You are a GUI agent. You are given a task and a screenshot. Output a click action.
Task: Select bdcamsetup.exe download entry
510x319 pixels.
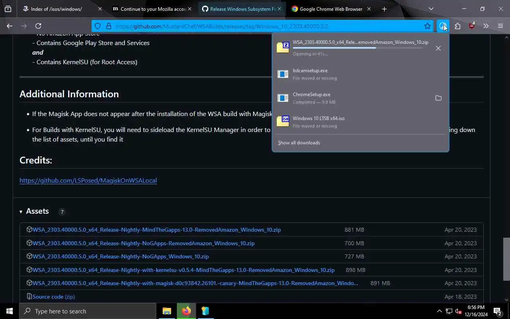pos(360,74)
